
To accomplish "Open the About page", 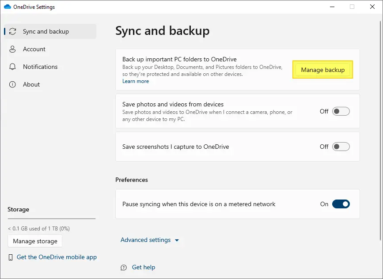I will (x=50, y=84).
